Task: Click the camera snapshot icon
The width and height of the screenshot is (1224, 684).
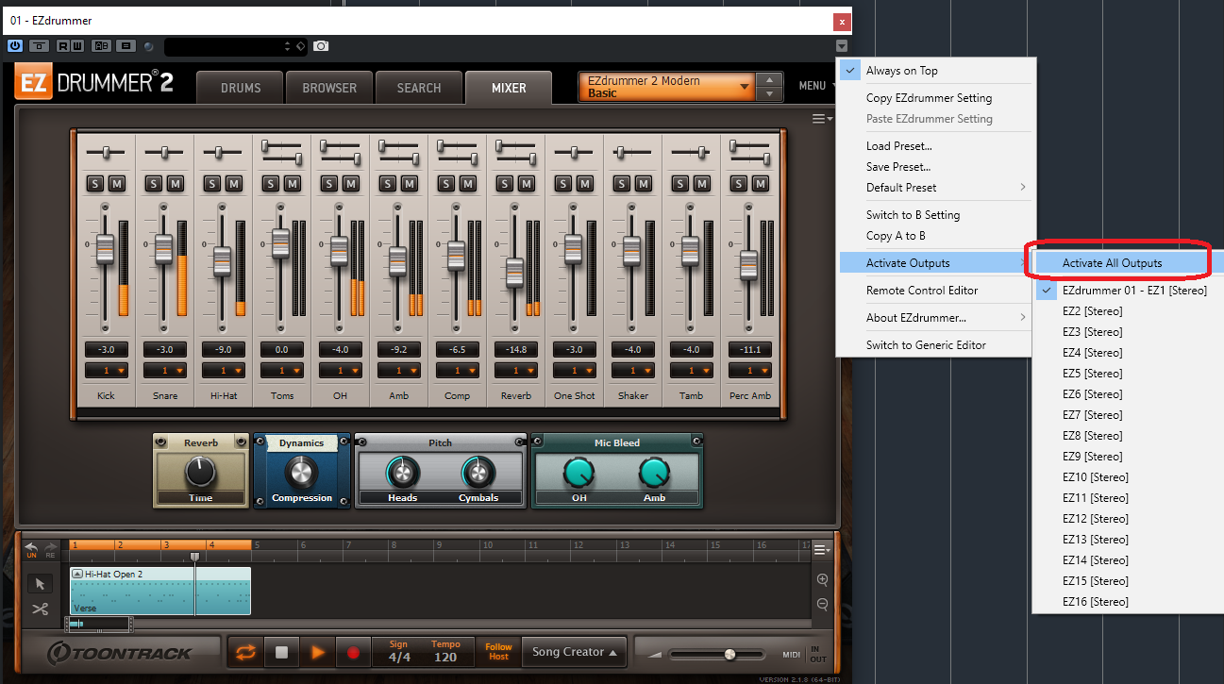Action: [x=321, y=45]
